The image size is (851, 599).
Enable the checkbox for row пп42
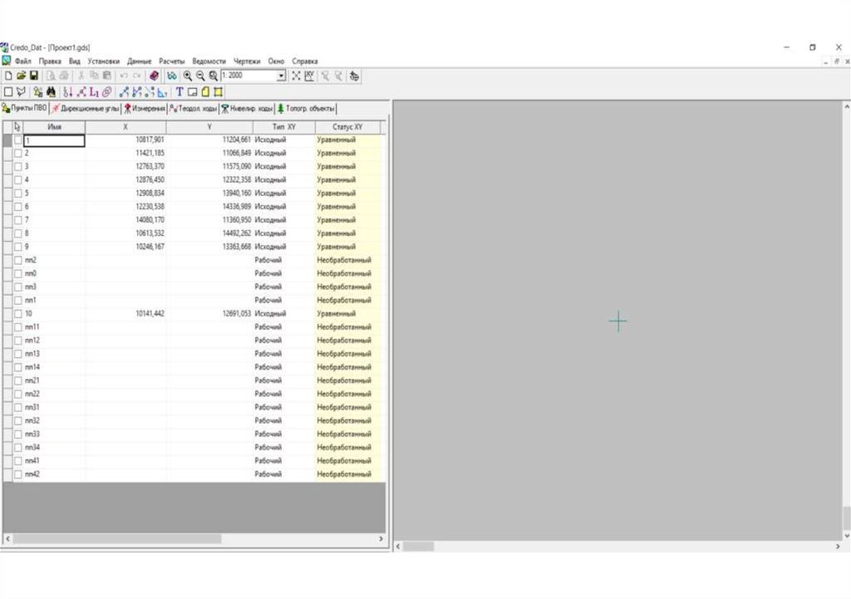click(x=18, y=474)
